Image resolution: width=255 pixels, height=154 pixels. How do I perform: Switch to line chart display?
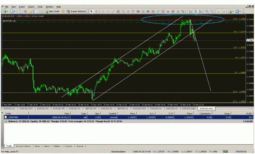(x=201, y=11)
